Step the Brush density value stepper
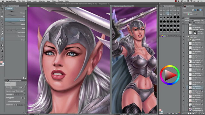 23,98
